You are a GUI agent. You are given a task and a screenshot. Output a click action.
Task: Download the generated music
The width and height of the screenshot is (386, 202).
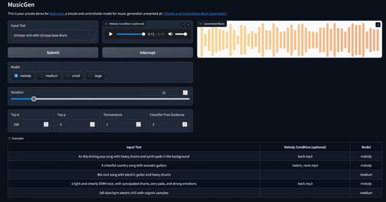click(x=378, y=25)
